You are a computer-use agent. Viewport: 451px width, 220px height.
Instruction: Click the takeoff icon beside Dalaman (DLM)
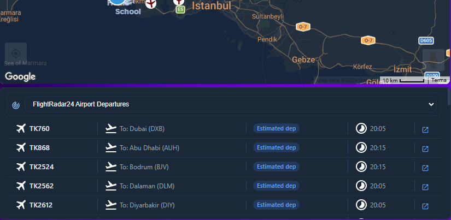[111, 186]
